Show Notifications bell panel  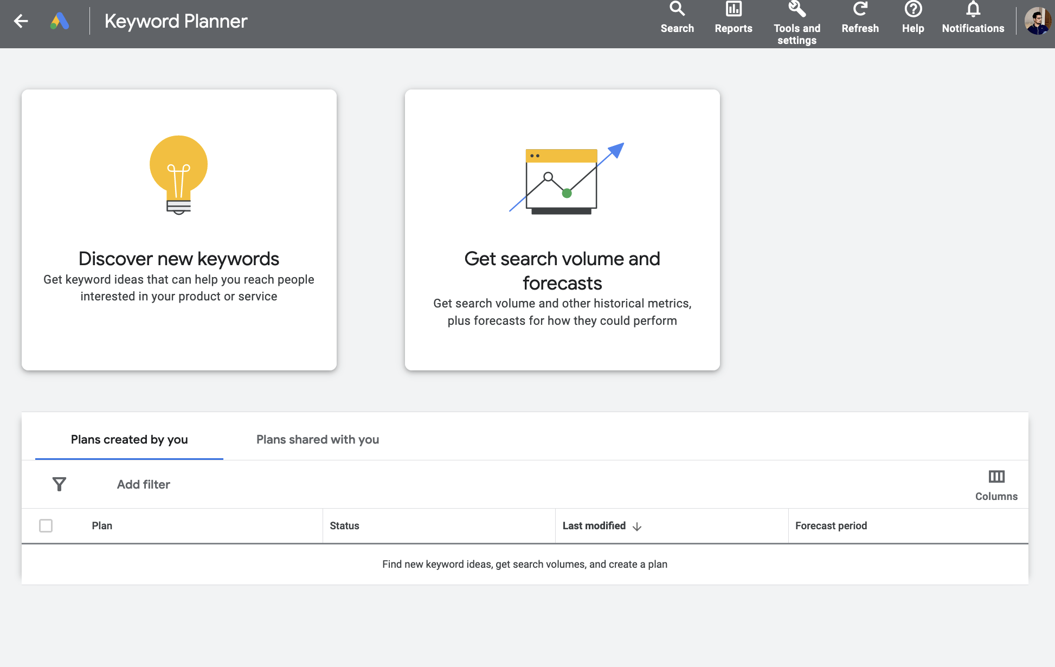click(x=973, y=18)
